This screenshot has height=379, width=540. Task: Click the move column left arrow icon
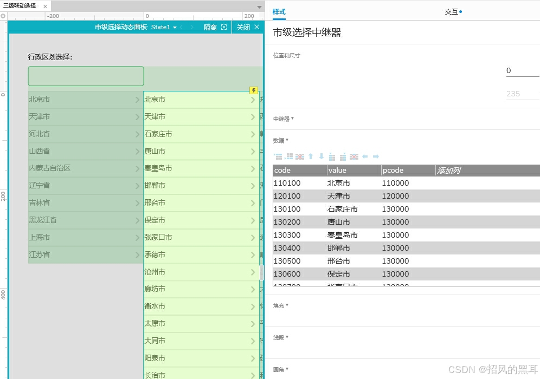point(365,156)
